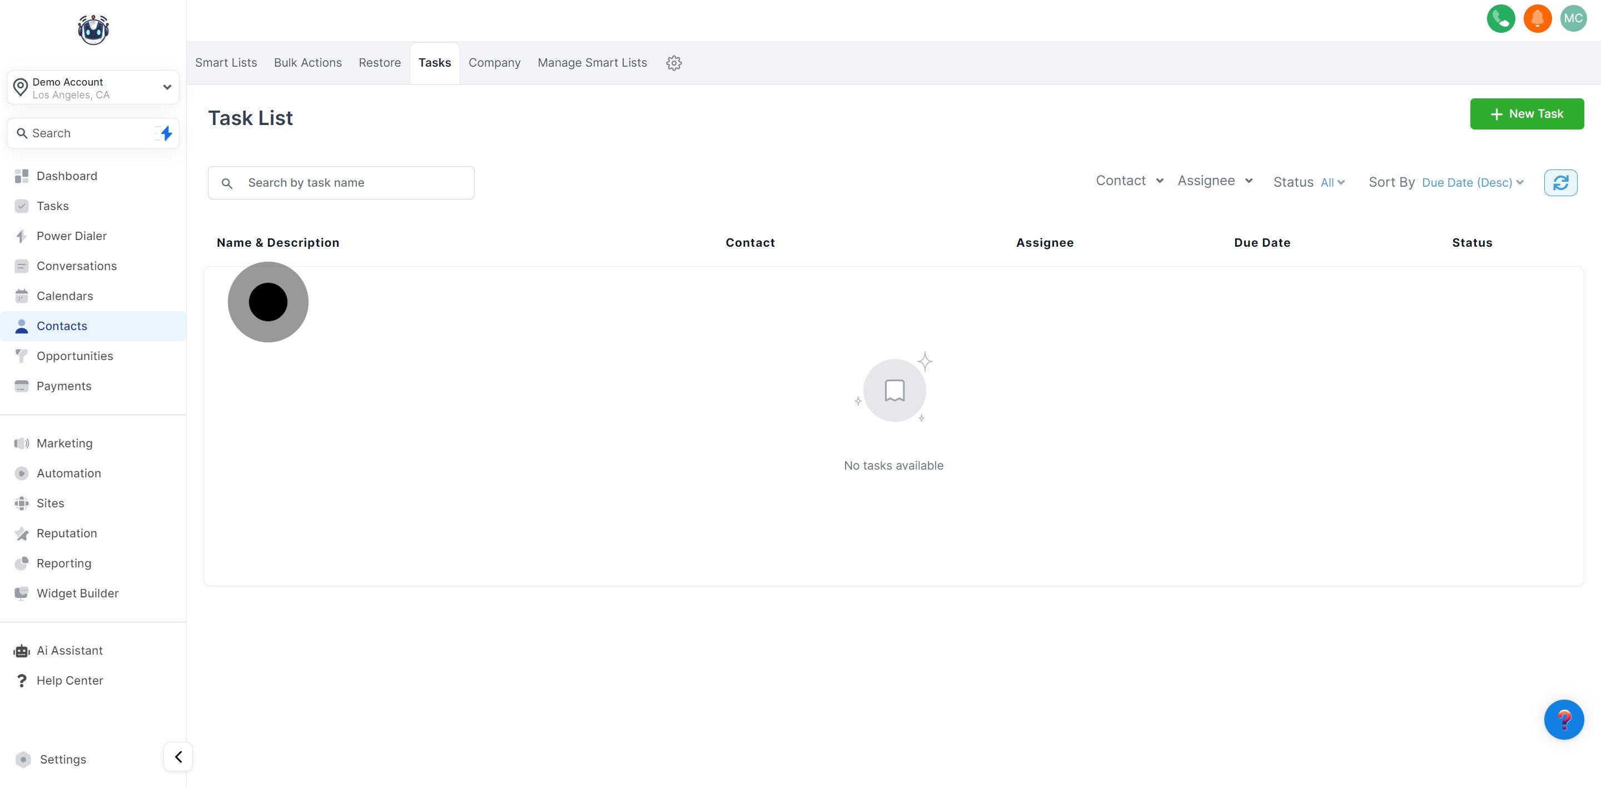This screenshot has height=788, width=1601.
Task: Switch to the Bulk Actions tab
Action: pyautogui.click(x=307, y=63)
